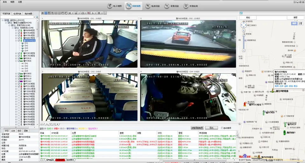The image size is (305, 163).
Task: Click the 卫星 satellite map button
Action: [300, 23]
